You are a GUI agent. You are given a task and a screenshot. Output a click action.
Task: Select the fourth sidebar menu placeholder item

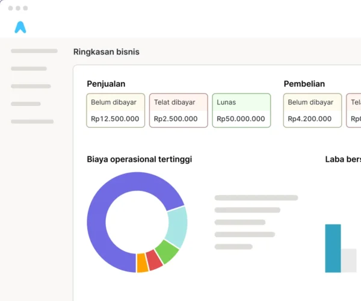tap(26, 104)
